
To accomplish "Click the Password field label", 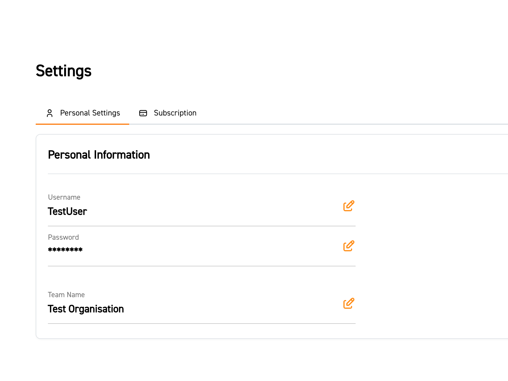I will pyautogui.click(x=63, y=237).
